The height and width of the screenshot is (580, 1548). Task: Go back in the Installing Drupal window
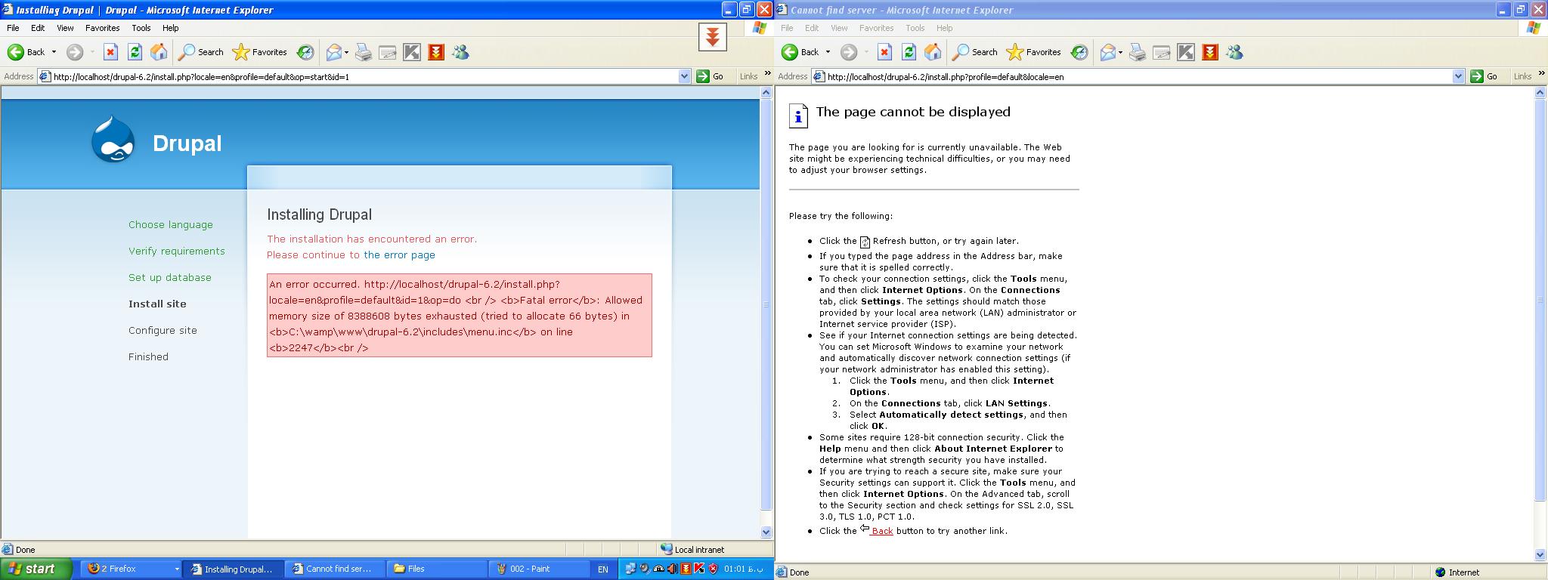click(26, 52)
